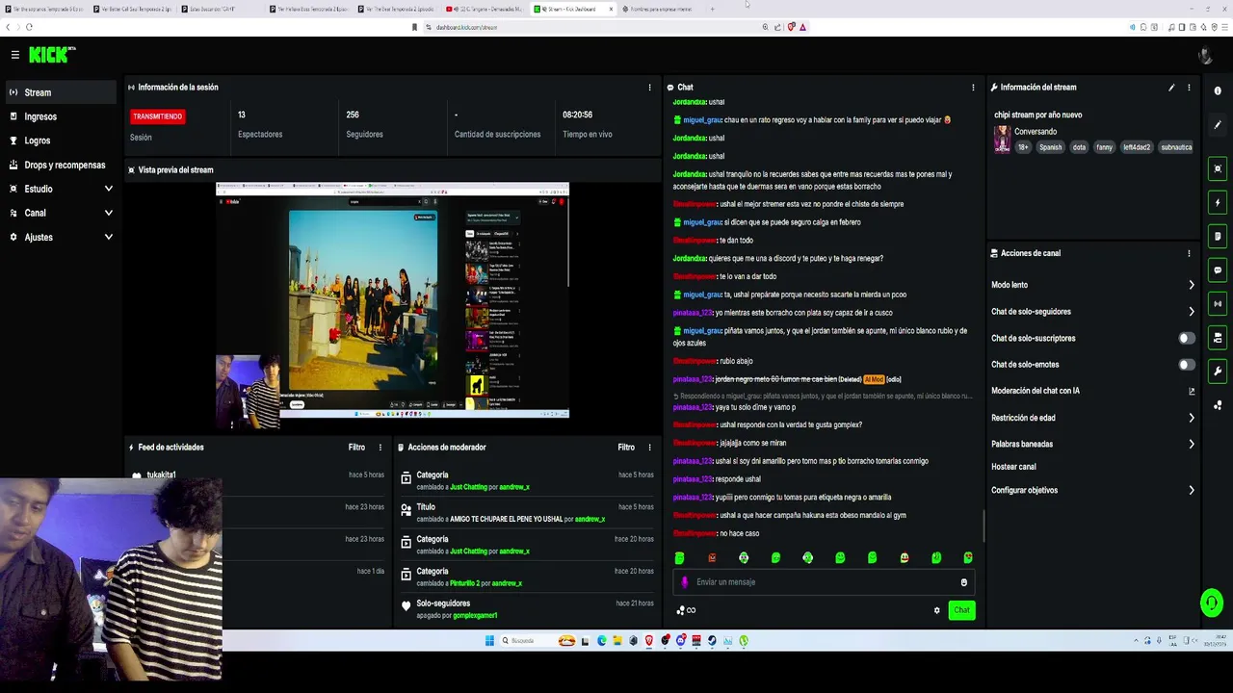Open the Chat panel options menu
The height and width of the screenshot is (693, 1233).
pyautogui.click(x=973, y=88)
